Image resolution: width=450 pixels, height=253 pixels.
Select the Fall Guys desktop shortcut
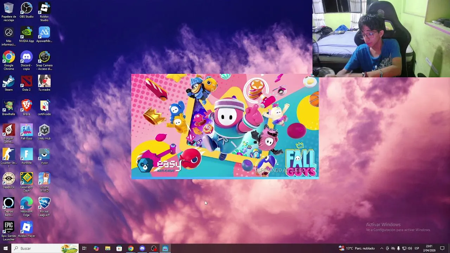coord(26,132)
